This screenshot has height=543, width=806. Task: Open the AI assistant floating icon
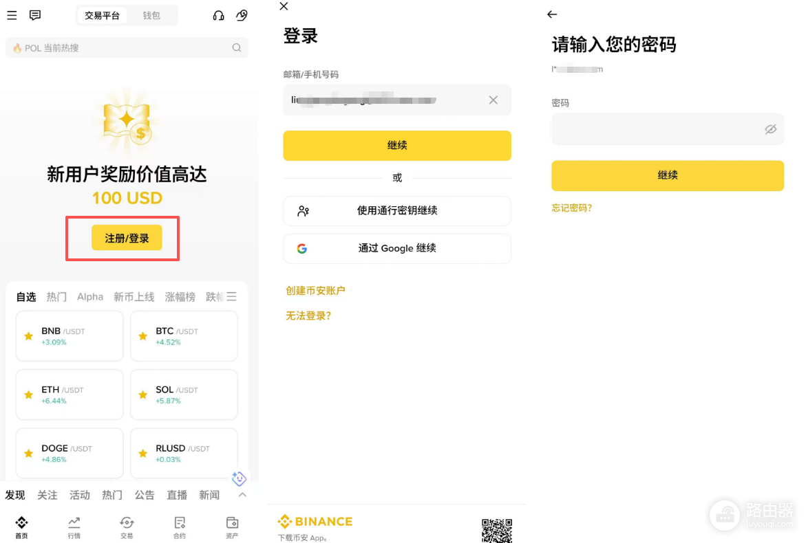click(239, 479)
